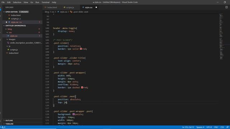Click the split editor right icon
Screen dimensions: 230x129
click(x=226, y=7)
